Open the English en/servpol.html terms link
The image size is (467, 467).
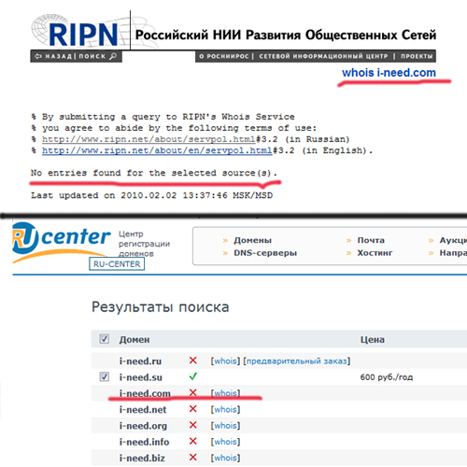157,150
